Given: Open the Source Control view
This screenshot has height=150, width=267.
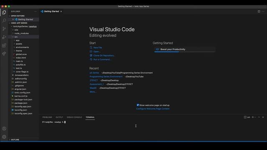Looking at the screenshot, I should pyautogui.click(x=4, y=29).
